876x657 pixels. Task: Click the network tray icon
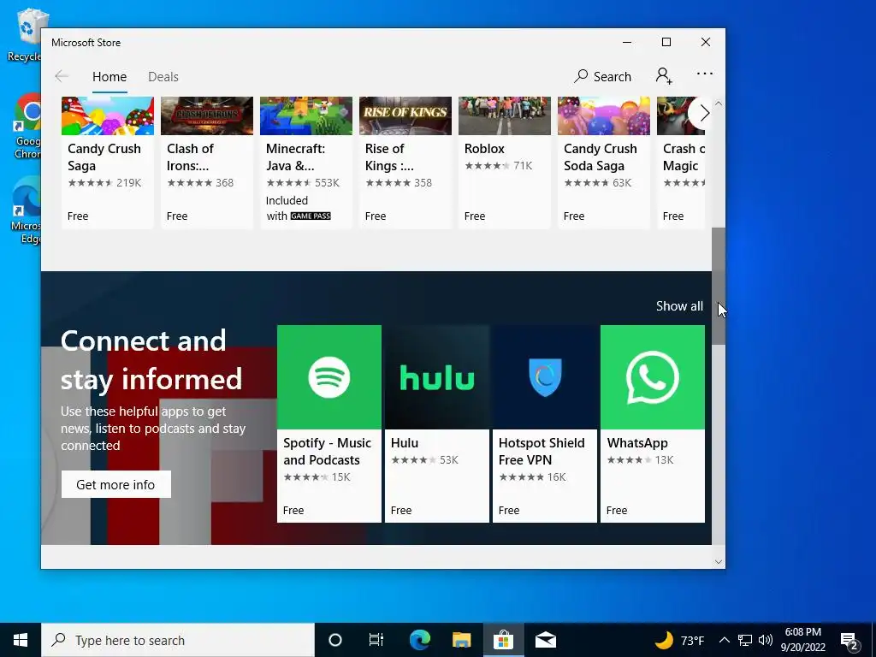click(x=745, y=640)
